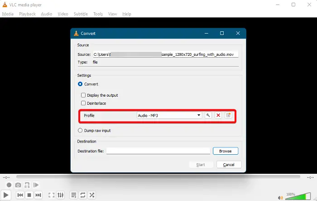317x201 pixels.
Task: Click the Destination file input field
Action: point(158,151)
